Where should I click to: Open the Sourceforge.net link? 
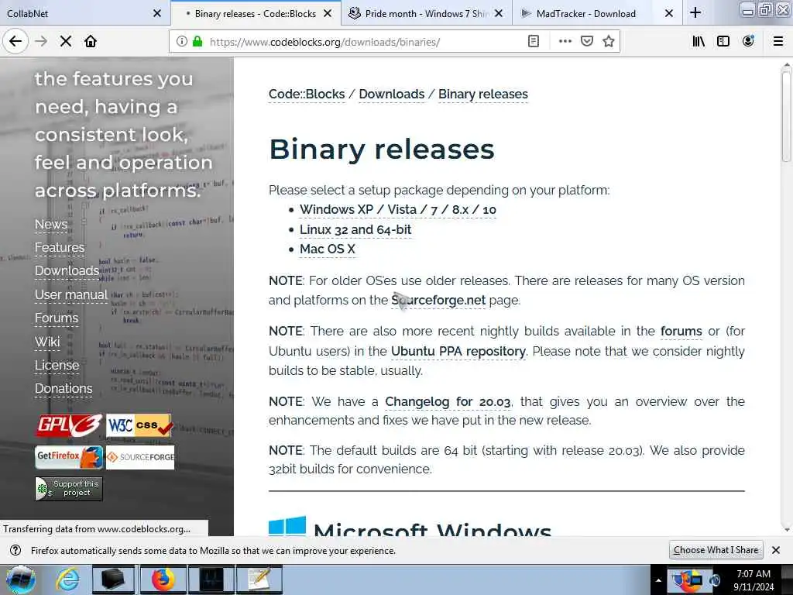tap(438, 301)
